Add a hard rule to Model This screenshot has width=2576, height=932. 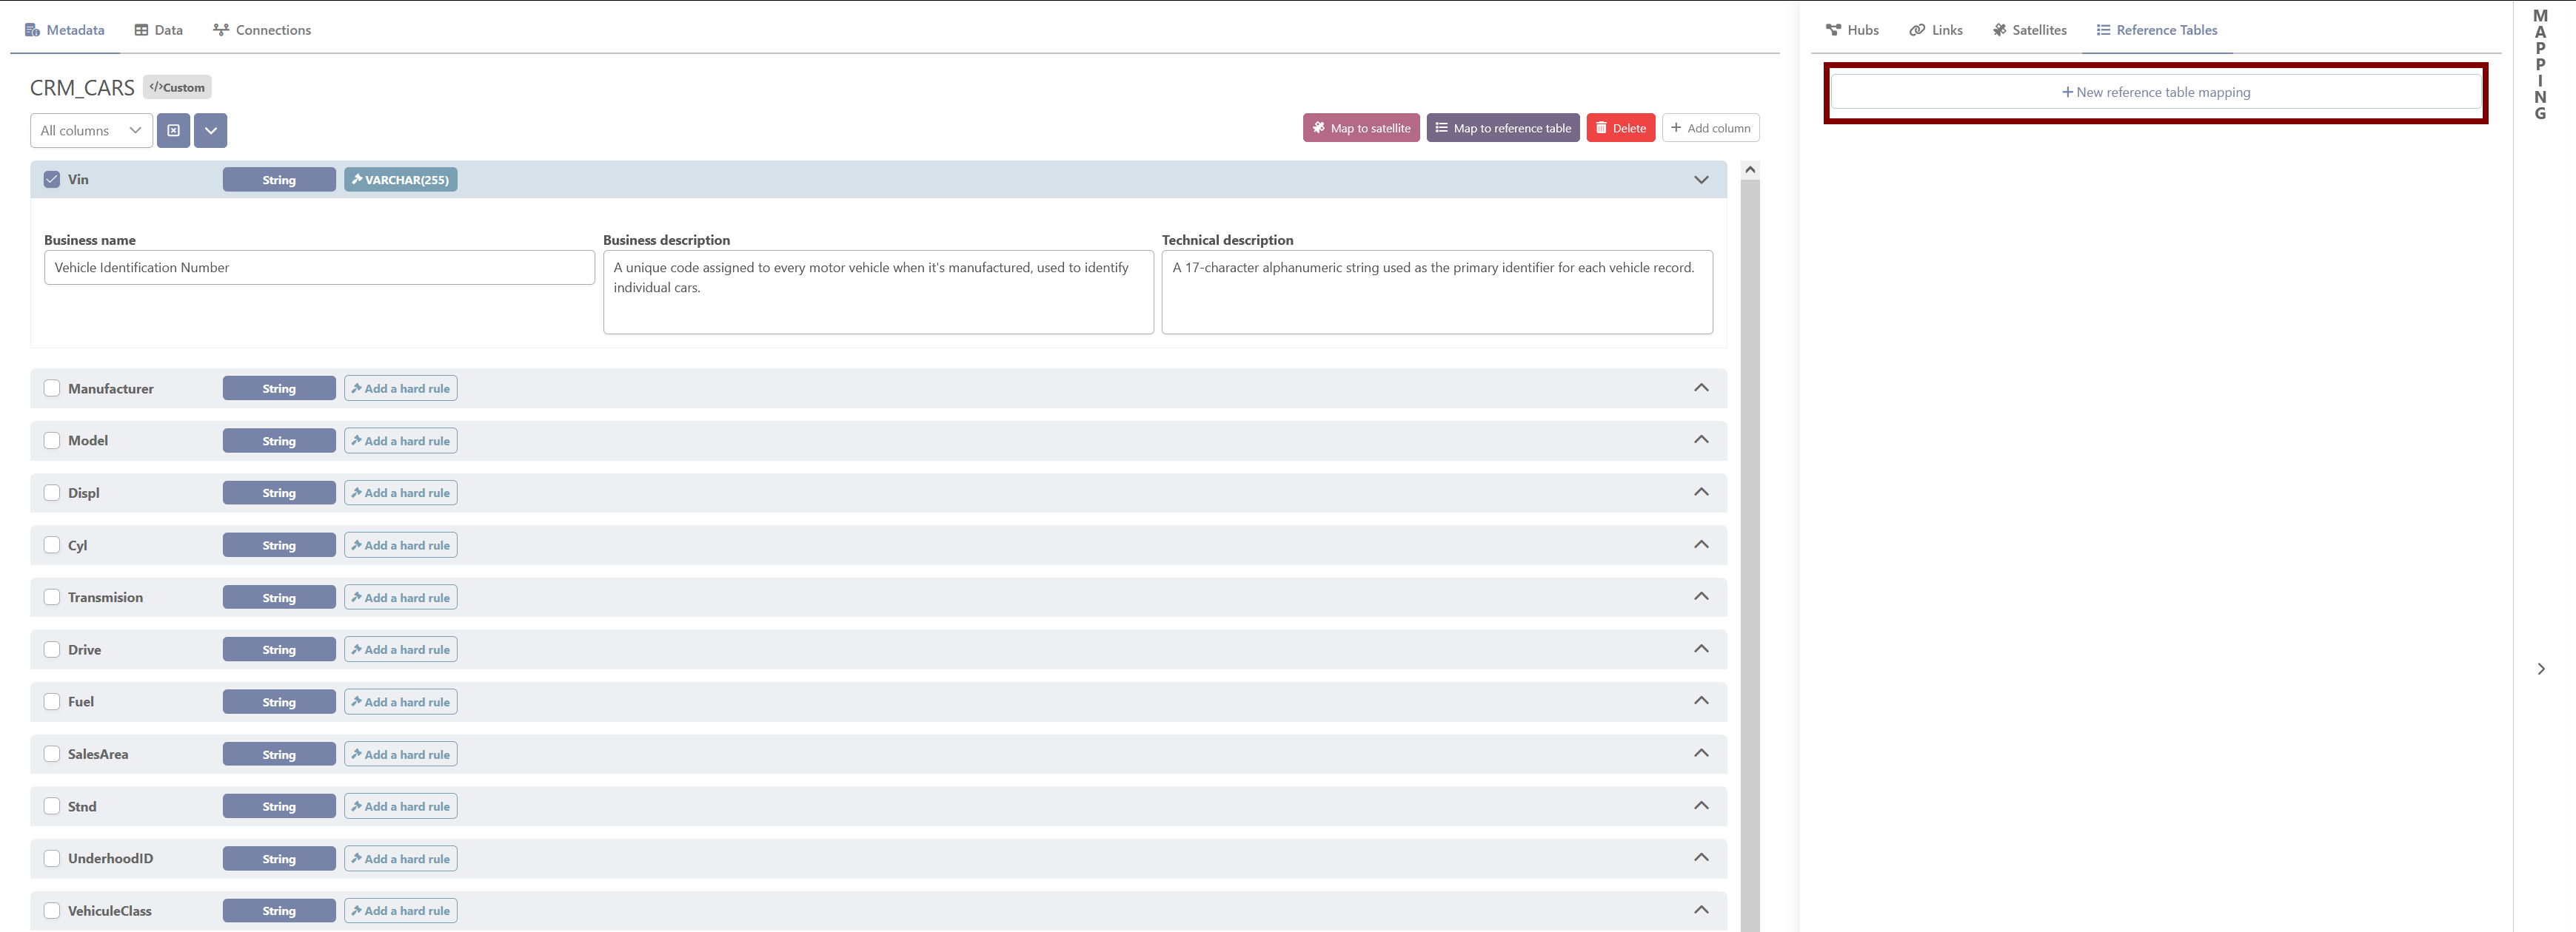pyautogui.click(x=401, y=441)
